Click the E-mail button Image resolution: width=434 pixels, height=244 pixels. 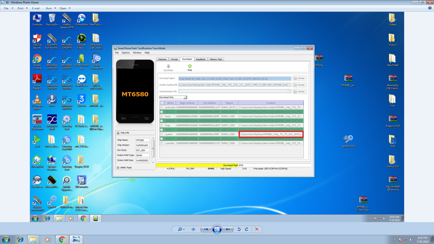[36, 8]
